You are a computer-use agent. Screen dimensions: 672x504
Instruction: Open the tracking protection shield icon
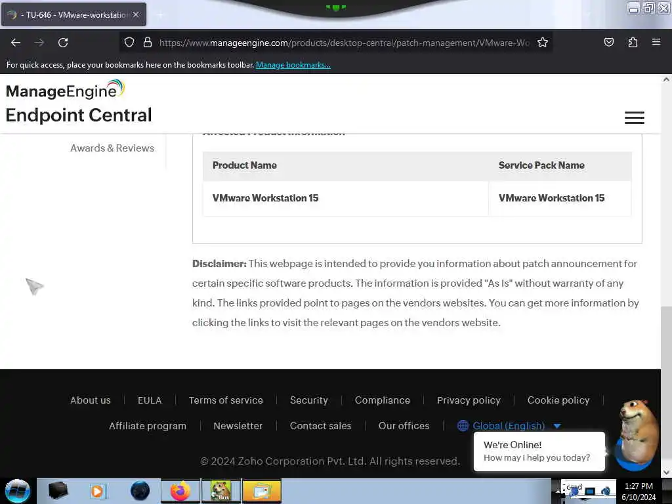[129, 42]
